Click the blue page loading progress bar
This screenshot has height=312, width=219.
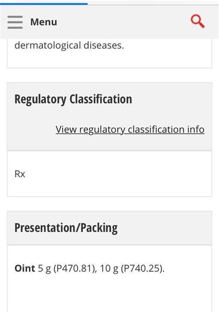pos(44,3)
